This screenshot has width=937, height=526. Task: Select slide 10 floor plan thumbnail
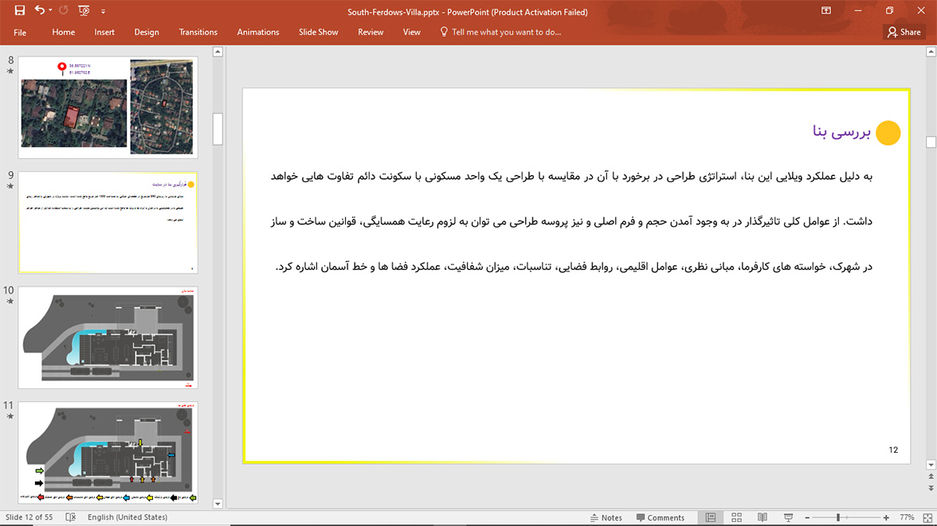click(108, 337)
